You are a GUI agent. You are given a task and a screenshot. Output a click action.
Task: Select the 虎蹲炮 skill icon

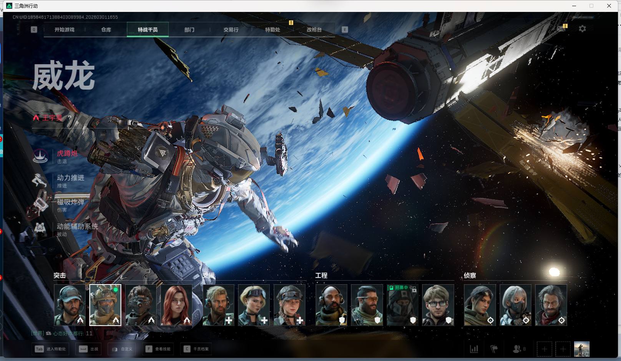(40, 156)
